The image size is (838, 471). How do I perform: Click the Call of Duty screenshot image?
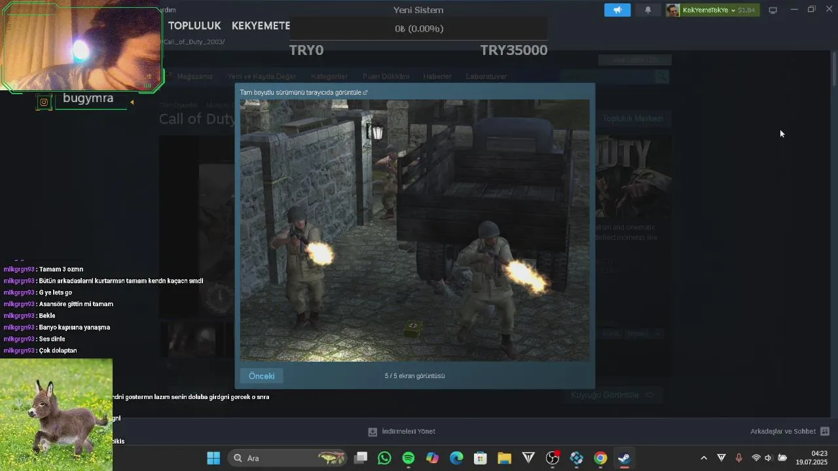pyautogui.click(x=414, y=230)
